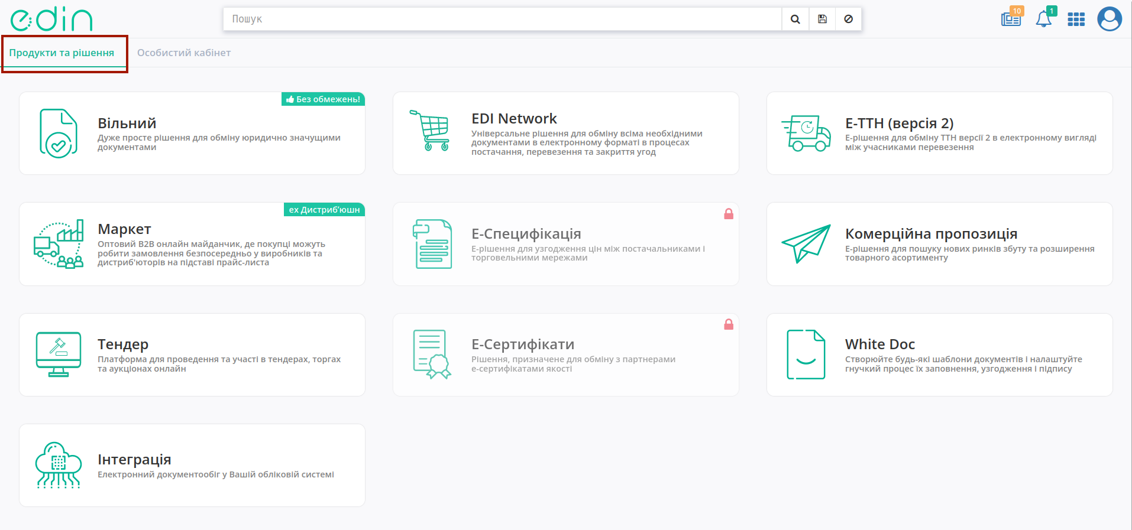1132x530 pixels.
Task: Clear search with the cancel icon
Action: pos(848,19)
